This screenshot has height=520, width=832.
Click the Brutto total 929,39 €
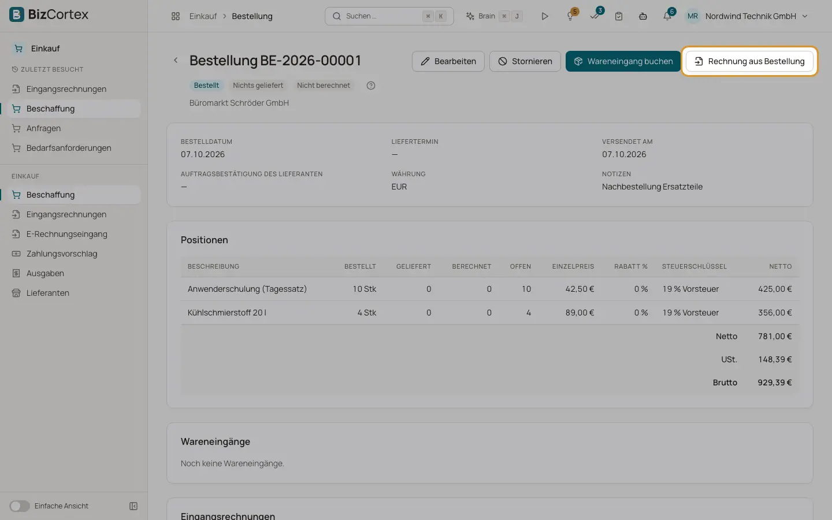[x=775, y=382]
